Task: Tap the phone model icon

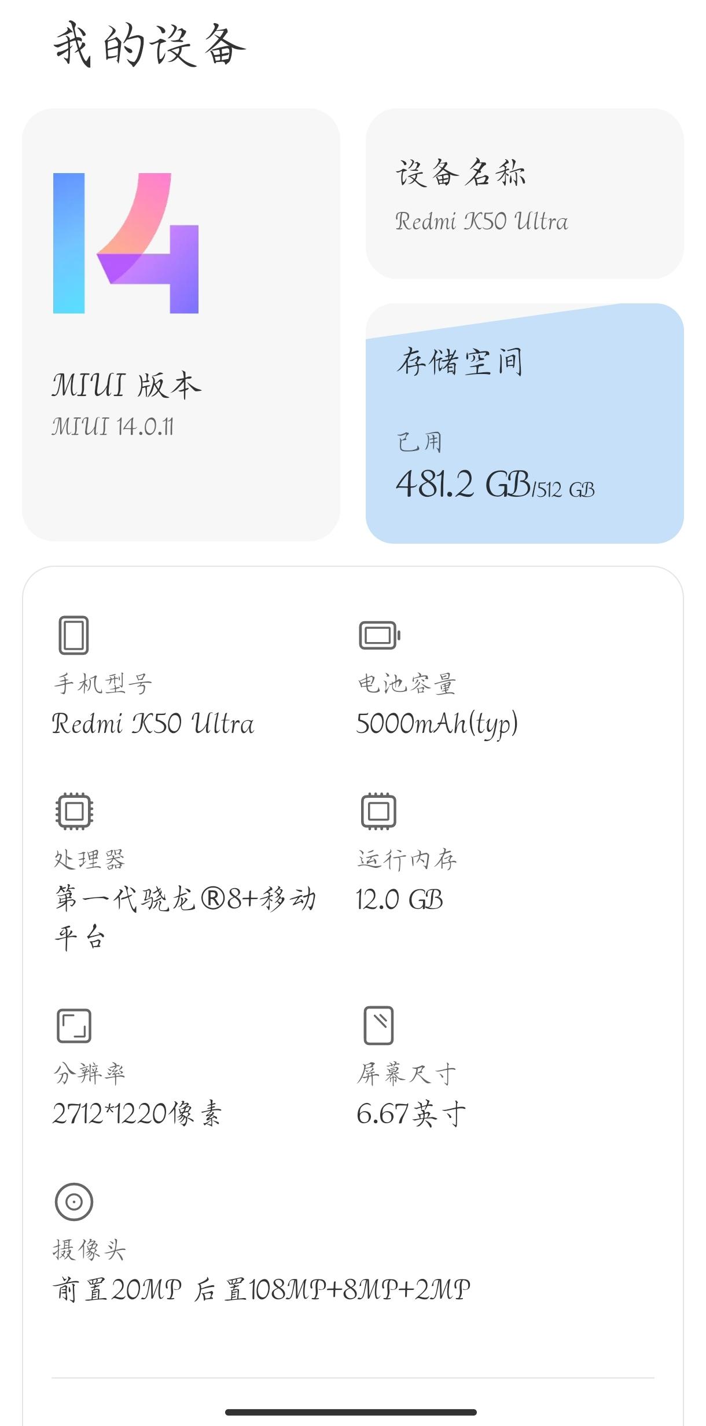Action: (73, 635)
